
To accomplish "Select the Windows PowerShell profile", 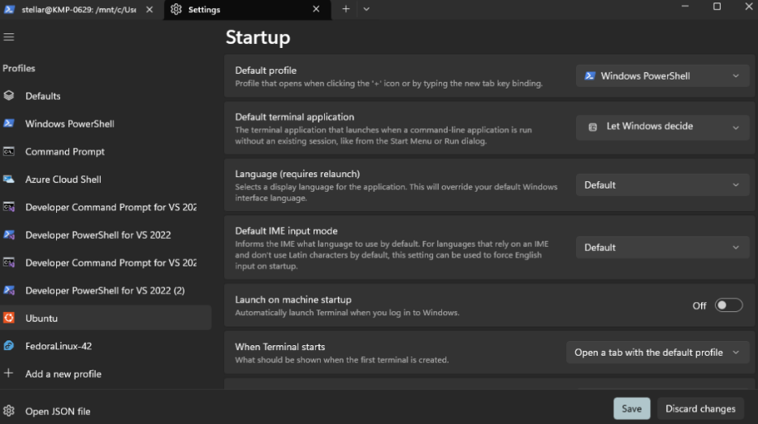I will tap(106, 123).
